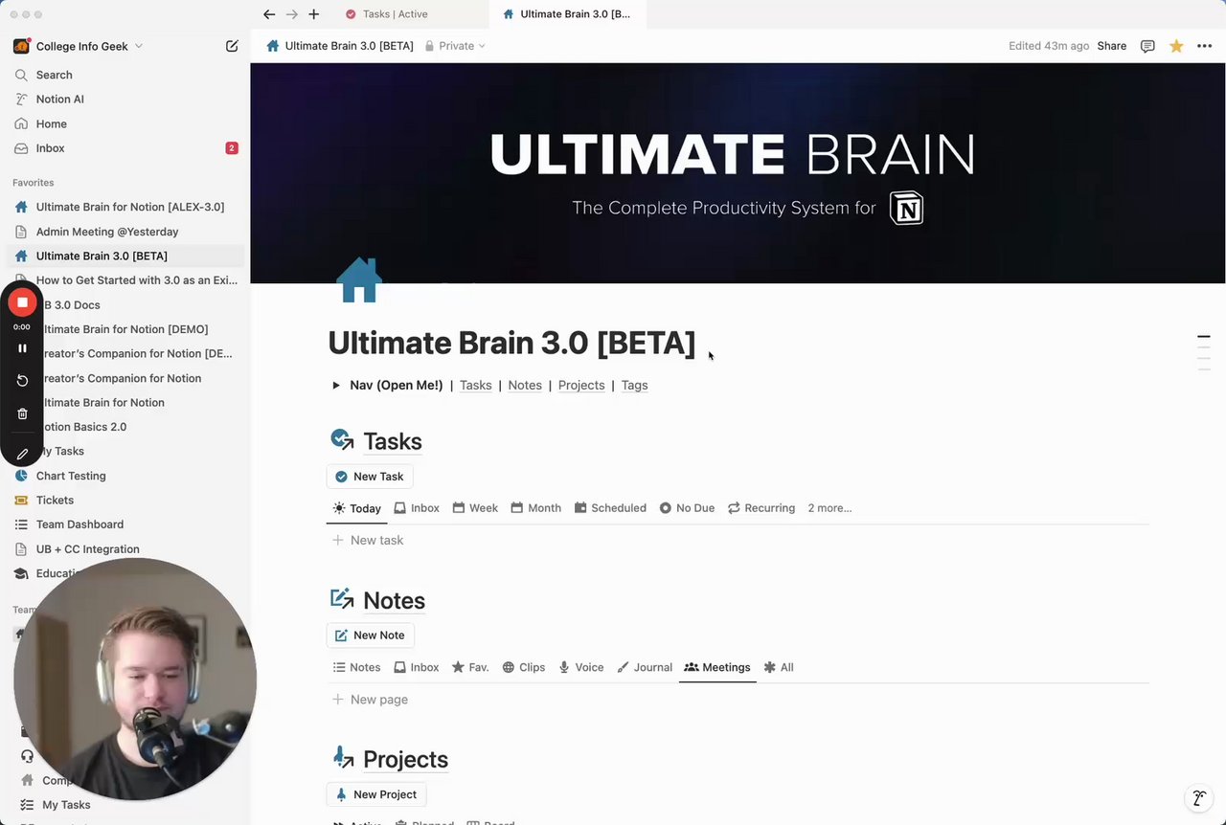The width and height of the screenshot is (1226, 825).
Task: Click the Tasks heading checkmark icon
Action: (x=342, y=439)
